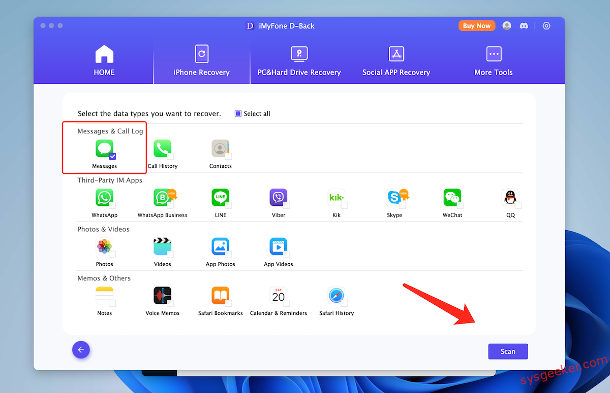610x393 pixels.
Task: Select the App Videos icon
Action: tap(279, 247)
